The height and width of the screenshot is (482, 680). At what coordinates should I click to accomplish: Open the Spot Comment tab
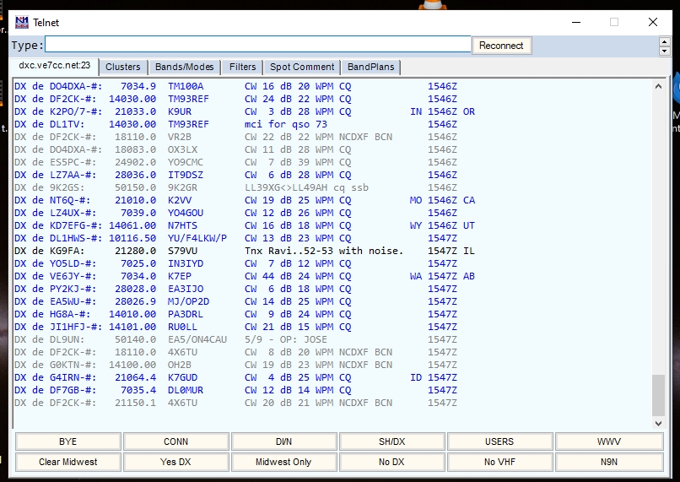click(302, 67)
